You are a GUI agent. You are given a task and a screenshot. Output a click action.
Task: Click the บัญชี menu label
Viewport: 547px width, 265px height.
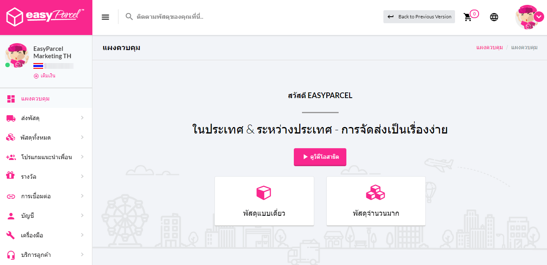[28, 216]
